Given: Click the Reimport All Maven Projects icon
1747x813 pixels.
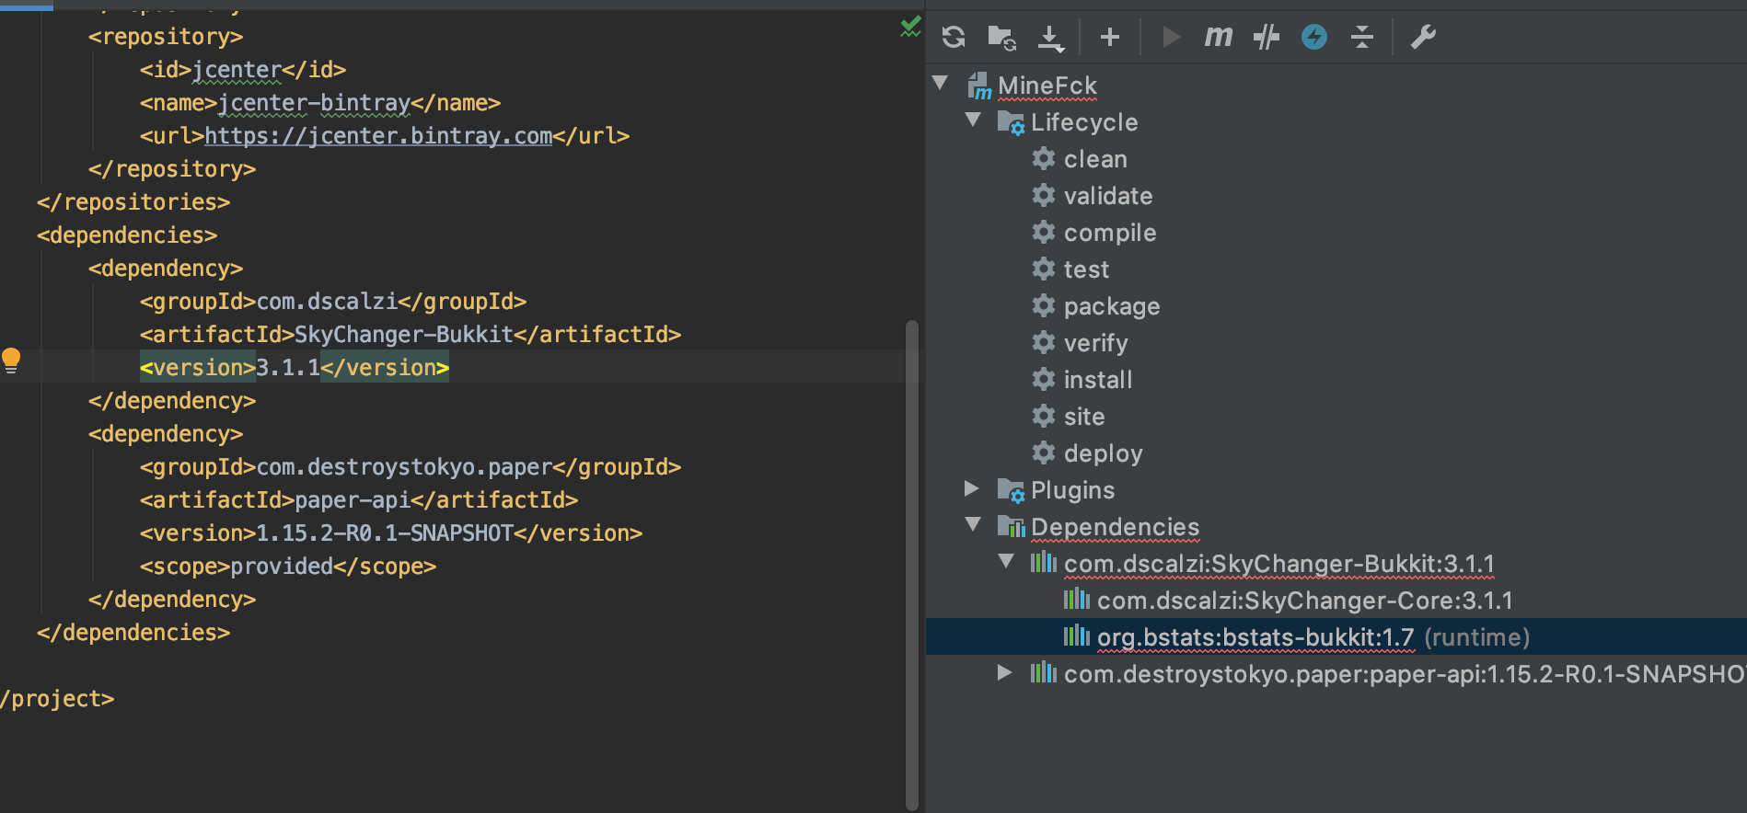Looking at the screenshot, I should (x=954, y=37).
